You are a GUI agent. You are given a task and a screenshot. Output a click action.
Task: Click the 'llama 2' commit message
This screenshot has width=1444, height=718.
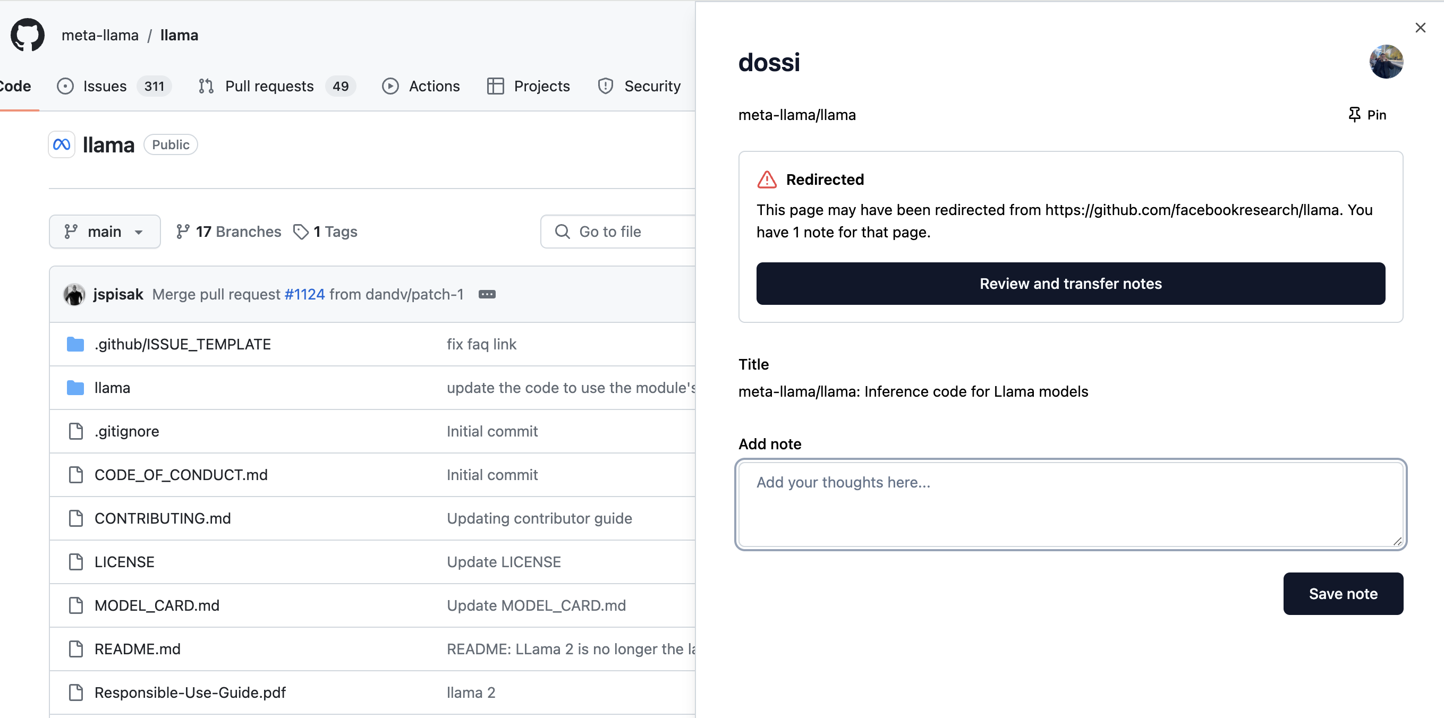(x=471, y=693)
